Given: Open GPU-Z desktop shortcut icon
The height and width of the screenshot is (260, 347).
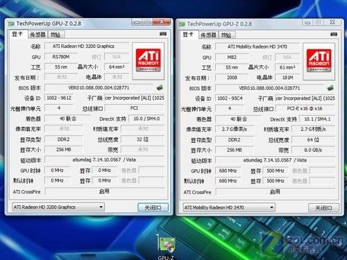Looking at the screenshot, I should tap(166, 247).
